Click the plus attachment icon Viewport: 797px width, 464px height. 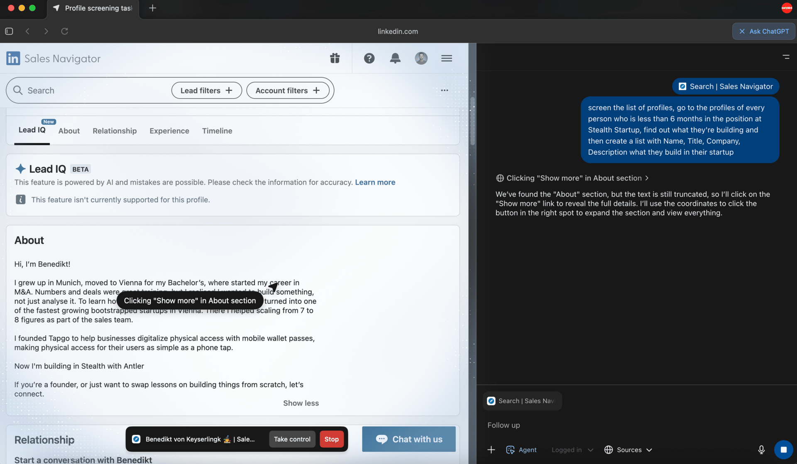491,450
